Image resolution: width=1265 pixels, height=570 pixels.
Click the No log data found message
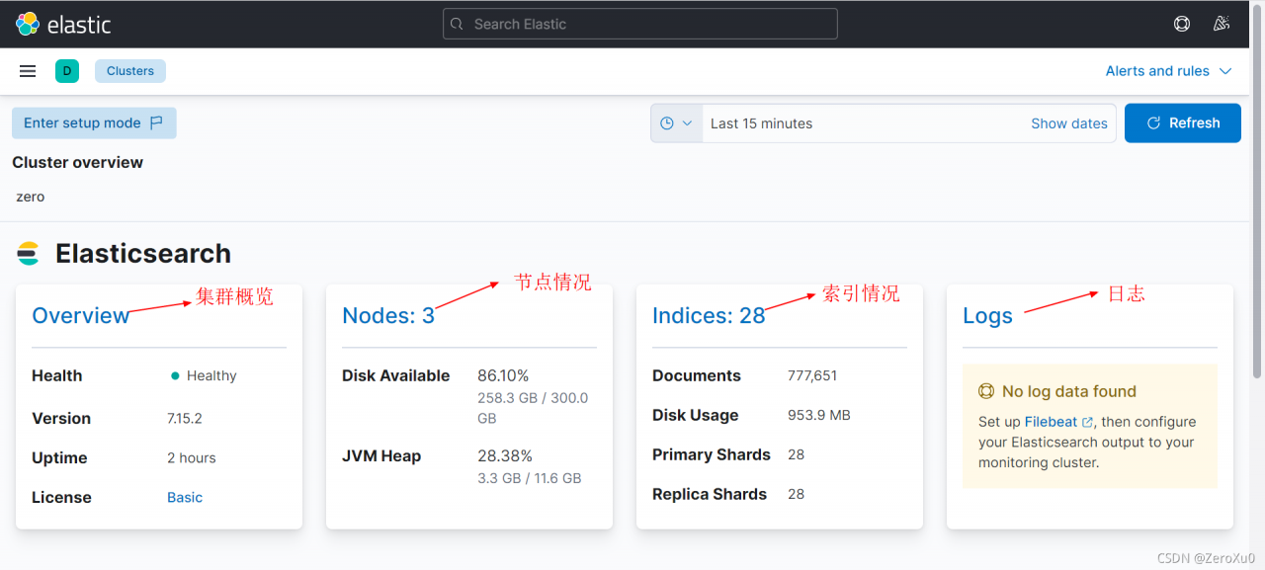[x=1069, y=391]
